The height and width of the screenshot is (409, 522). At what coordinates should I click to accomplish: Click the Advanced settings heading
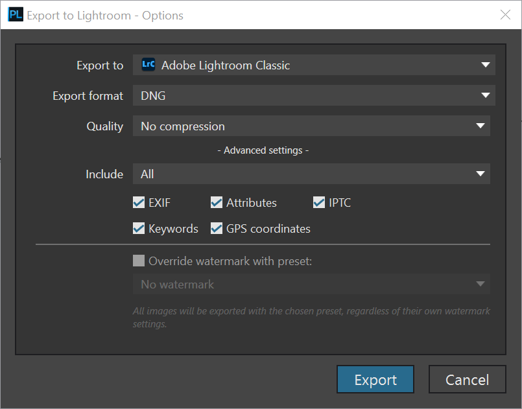point(263,150)
